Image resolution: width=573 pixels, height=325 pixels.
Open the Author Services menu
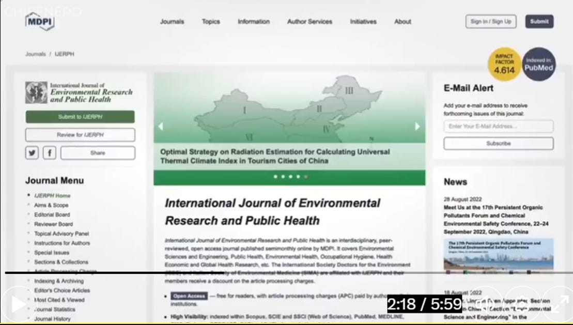pyautogui.click(x=309, y=22)
